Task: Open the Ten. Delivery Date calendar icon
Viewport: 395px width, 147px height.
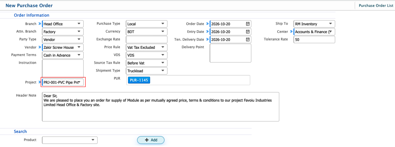Action: (x=248, y=39)
